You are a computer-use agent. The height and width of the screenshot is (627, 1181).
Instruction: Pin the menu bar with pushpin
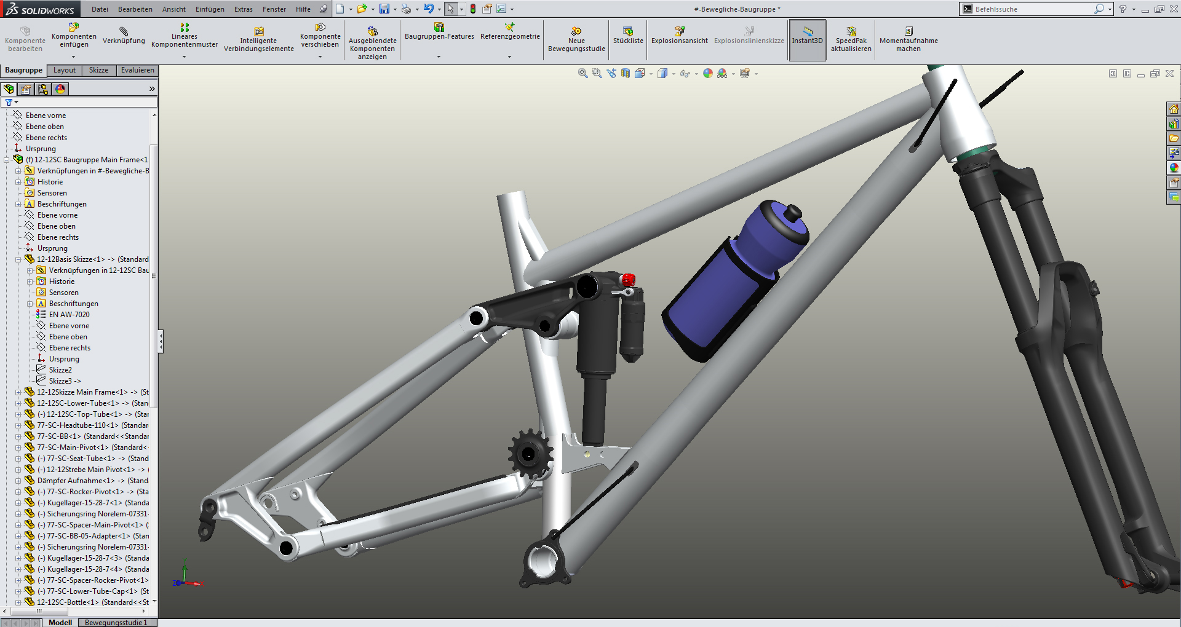323,9
